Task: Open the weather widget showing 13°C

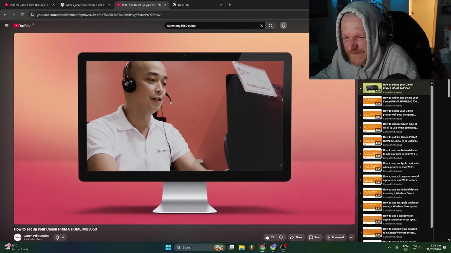Action: point(16,247)
